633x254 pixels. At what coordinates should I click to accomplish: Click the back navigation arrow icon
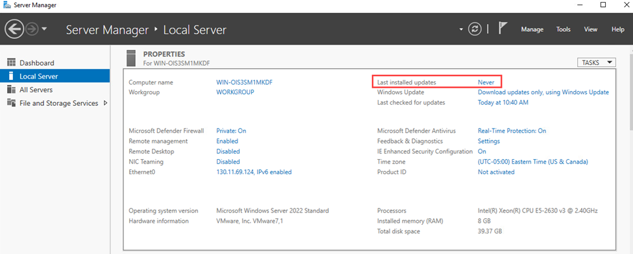point(14,29)
